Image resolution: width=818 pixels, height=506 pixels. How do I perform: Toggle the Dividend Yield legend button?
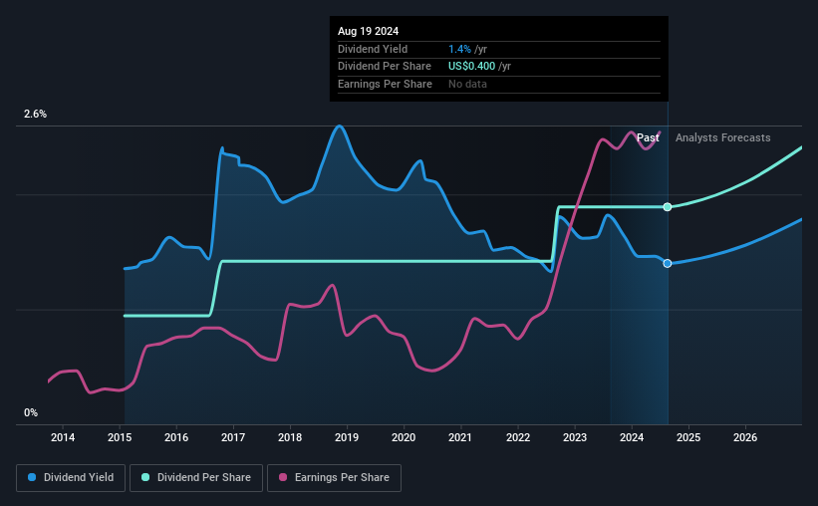[x=71, y=478]
